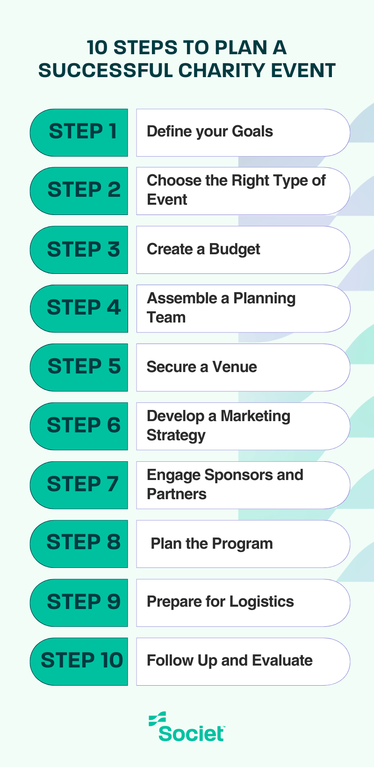Click Assemble a Planning Team box
Image resolution: width=374 pixels, height=767 pixels.
point(243,308)
